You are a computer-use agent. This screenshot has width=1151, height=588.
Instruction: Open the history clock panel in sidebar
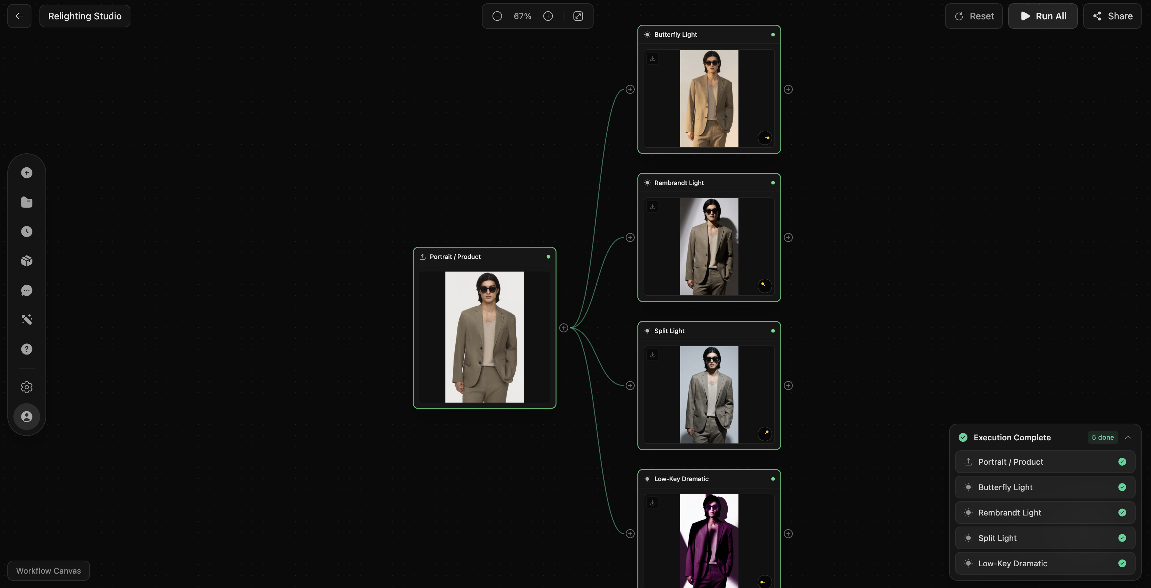[26, 231]
